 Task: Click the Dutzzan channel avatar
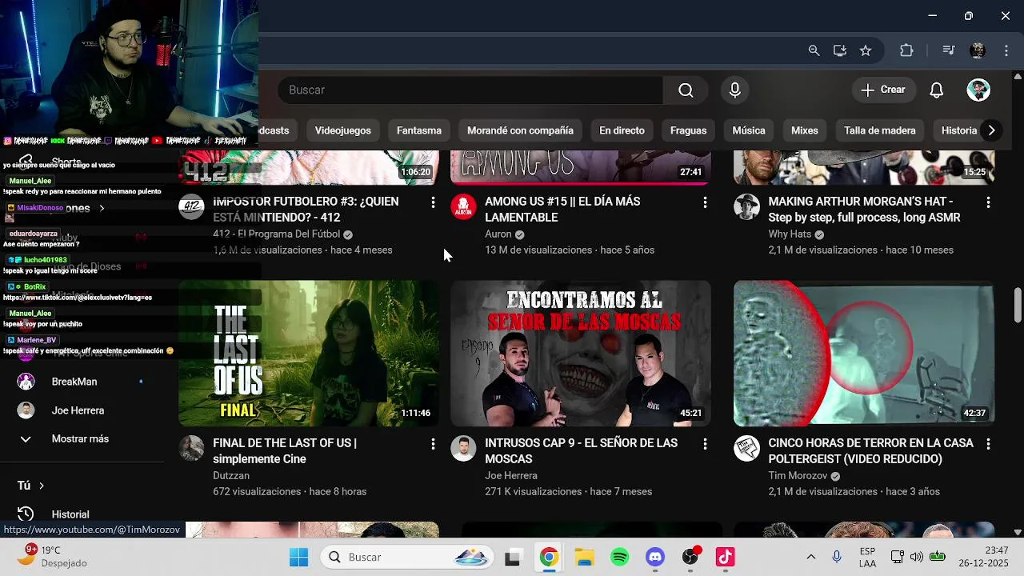(191, 448)
